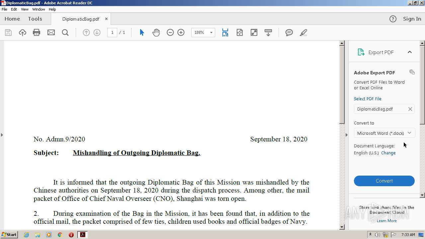Select the DiplomaticBag.pdf document tab

tap(81, 19)
